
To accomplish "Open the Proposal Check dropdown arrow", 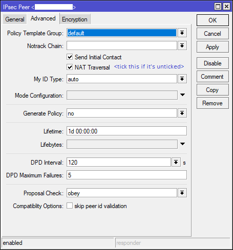I will pos(182,193).
